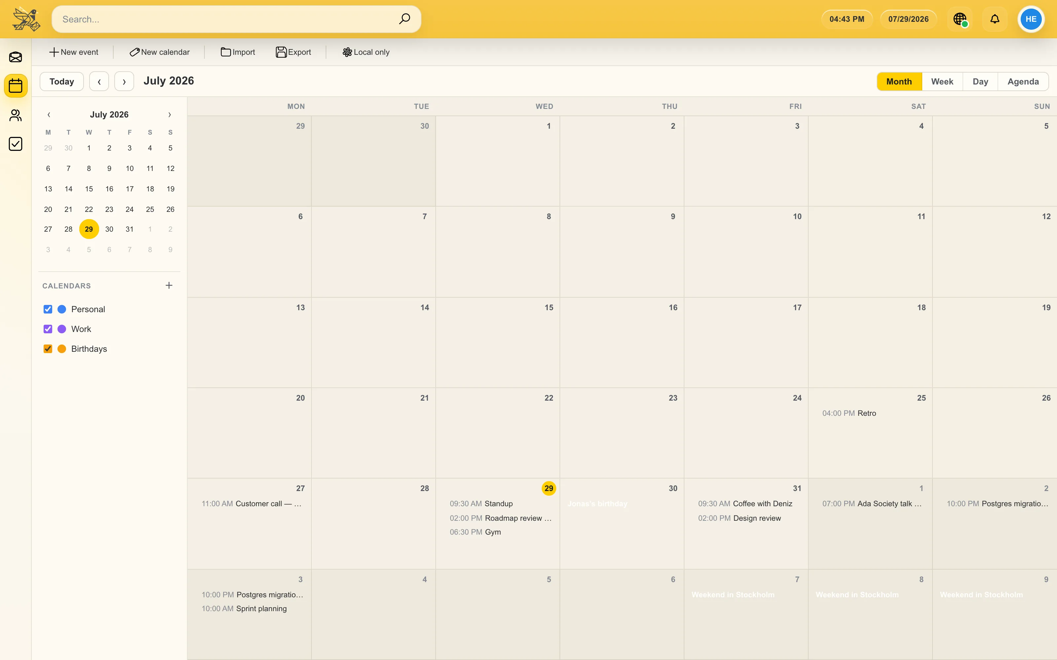Click the Import label in the toolbar
Viewport: 1057px width, 660px height.
(244, 52)
